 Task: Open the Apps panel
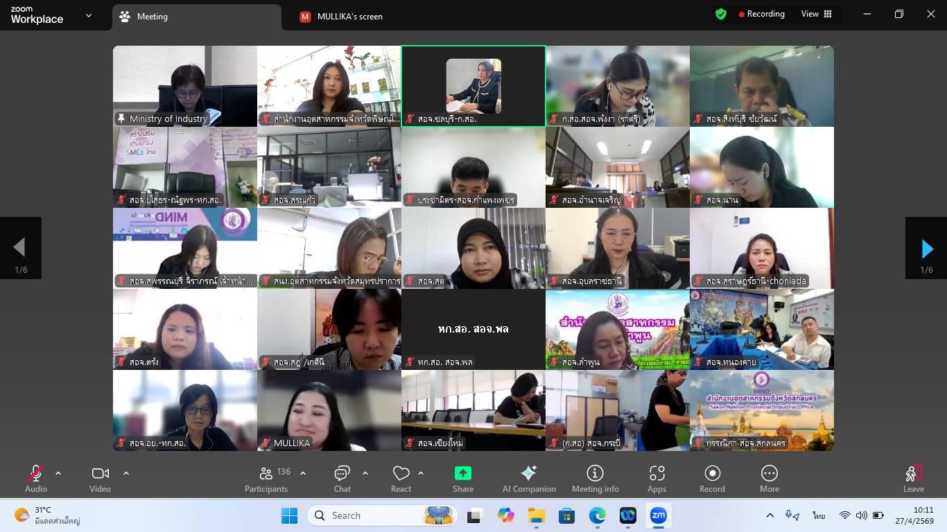[657, 479]
